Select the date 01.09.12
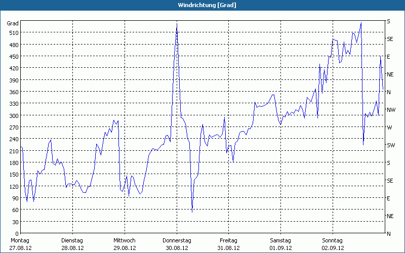The width and height of the screenshot is (405, 253). (281, 248)
